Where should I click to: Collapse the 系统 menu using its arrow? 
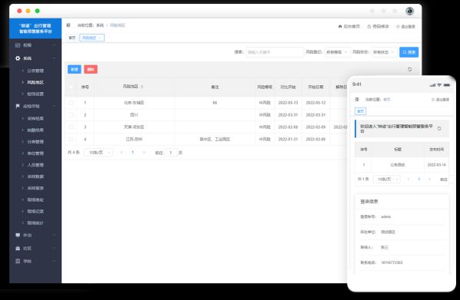(54, 58)
